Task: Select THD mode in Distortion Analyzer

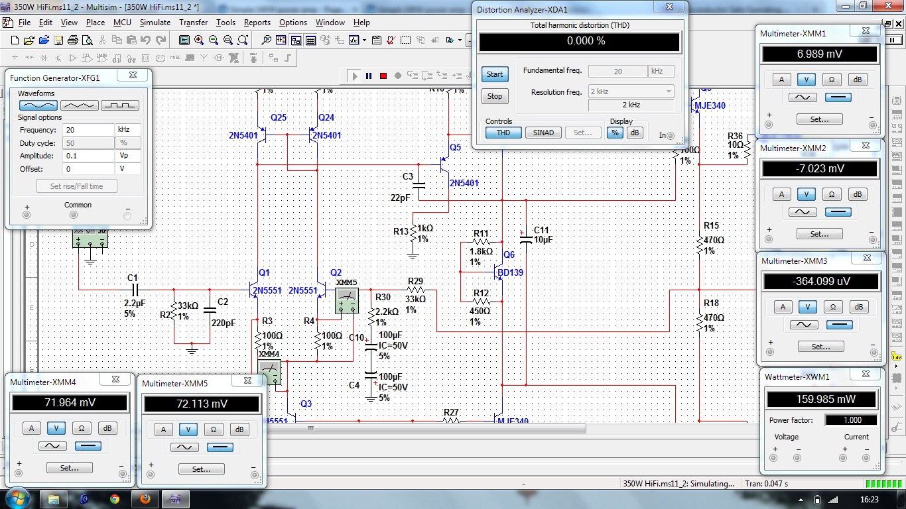Action: tap(503, 133)
